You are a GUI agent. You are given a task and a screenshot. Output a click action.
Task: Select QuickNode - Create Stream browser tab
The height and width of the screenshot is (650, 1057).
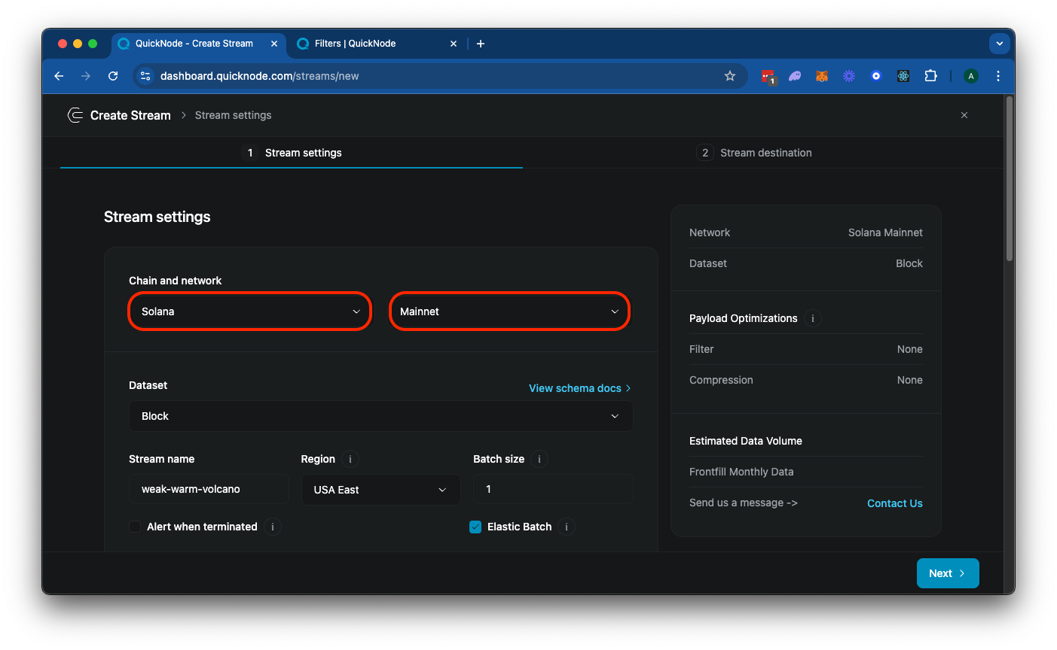tap(198, 44)
